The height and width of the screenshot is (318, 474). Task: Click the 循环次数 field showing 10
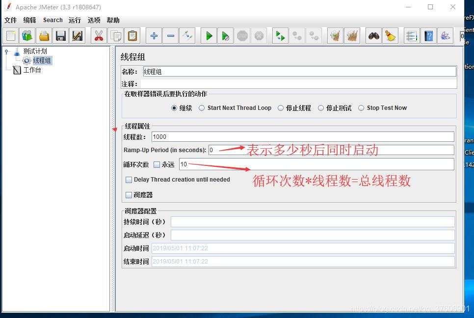click(316, 164)
